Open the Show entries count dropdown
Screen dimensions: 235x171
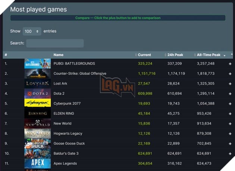point(32,32)
